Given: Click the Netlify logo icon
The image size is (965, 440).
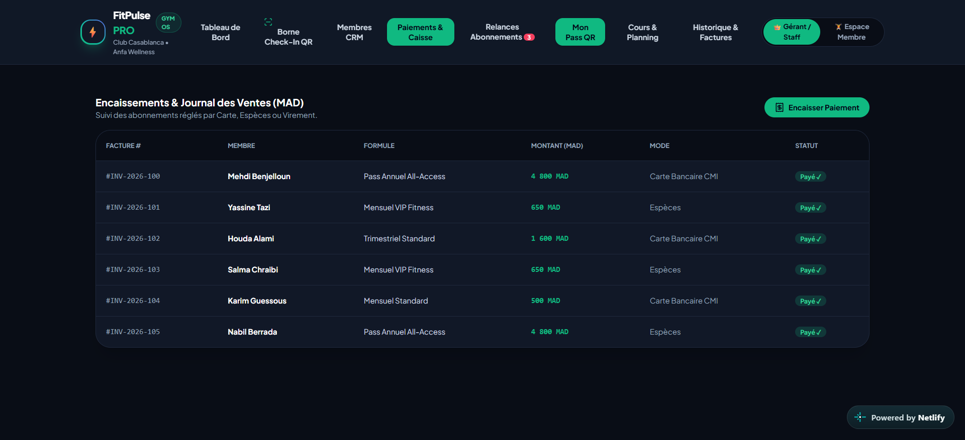Looking at the screenshot, I should click(860, 417).
